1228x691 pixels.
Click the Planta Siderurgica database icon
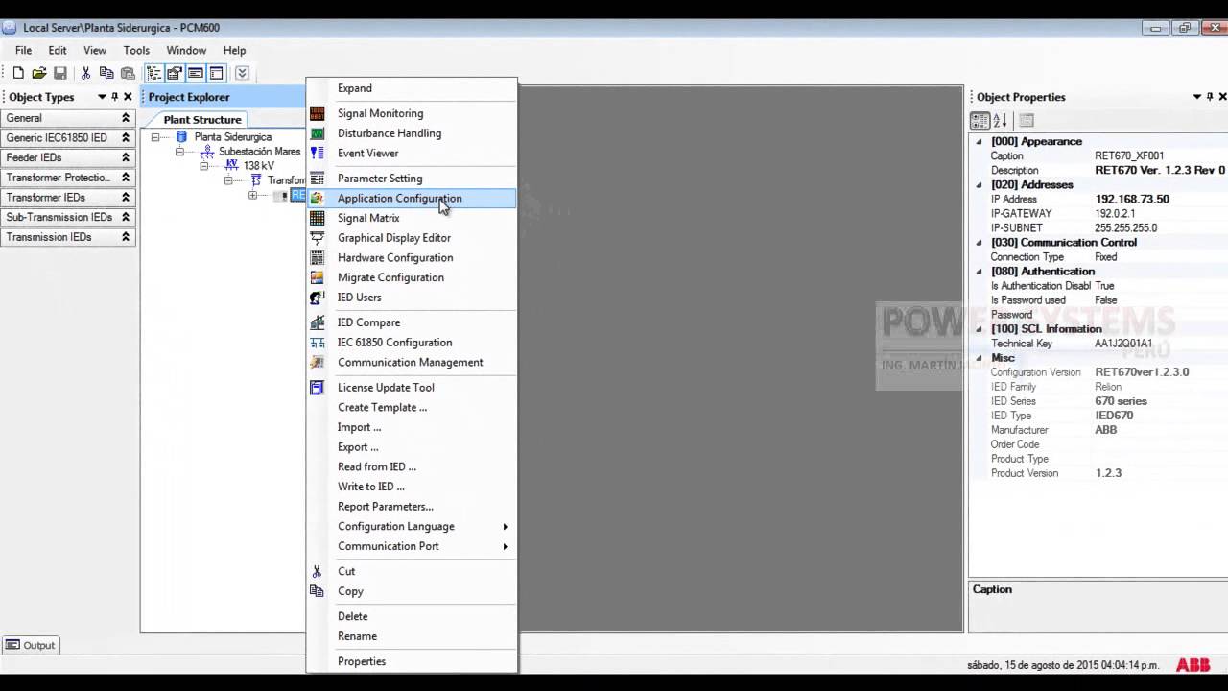click(181, 137)
